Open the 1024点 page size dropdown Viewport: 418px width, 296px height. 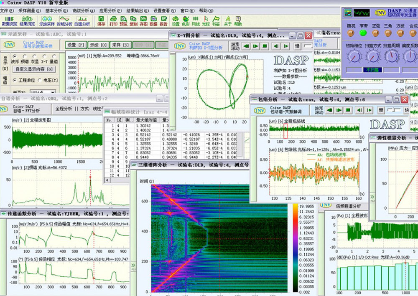point(43,91)
